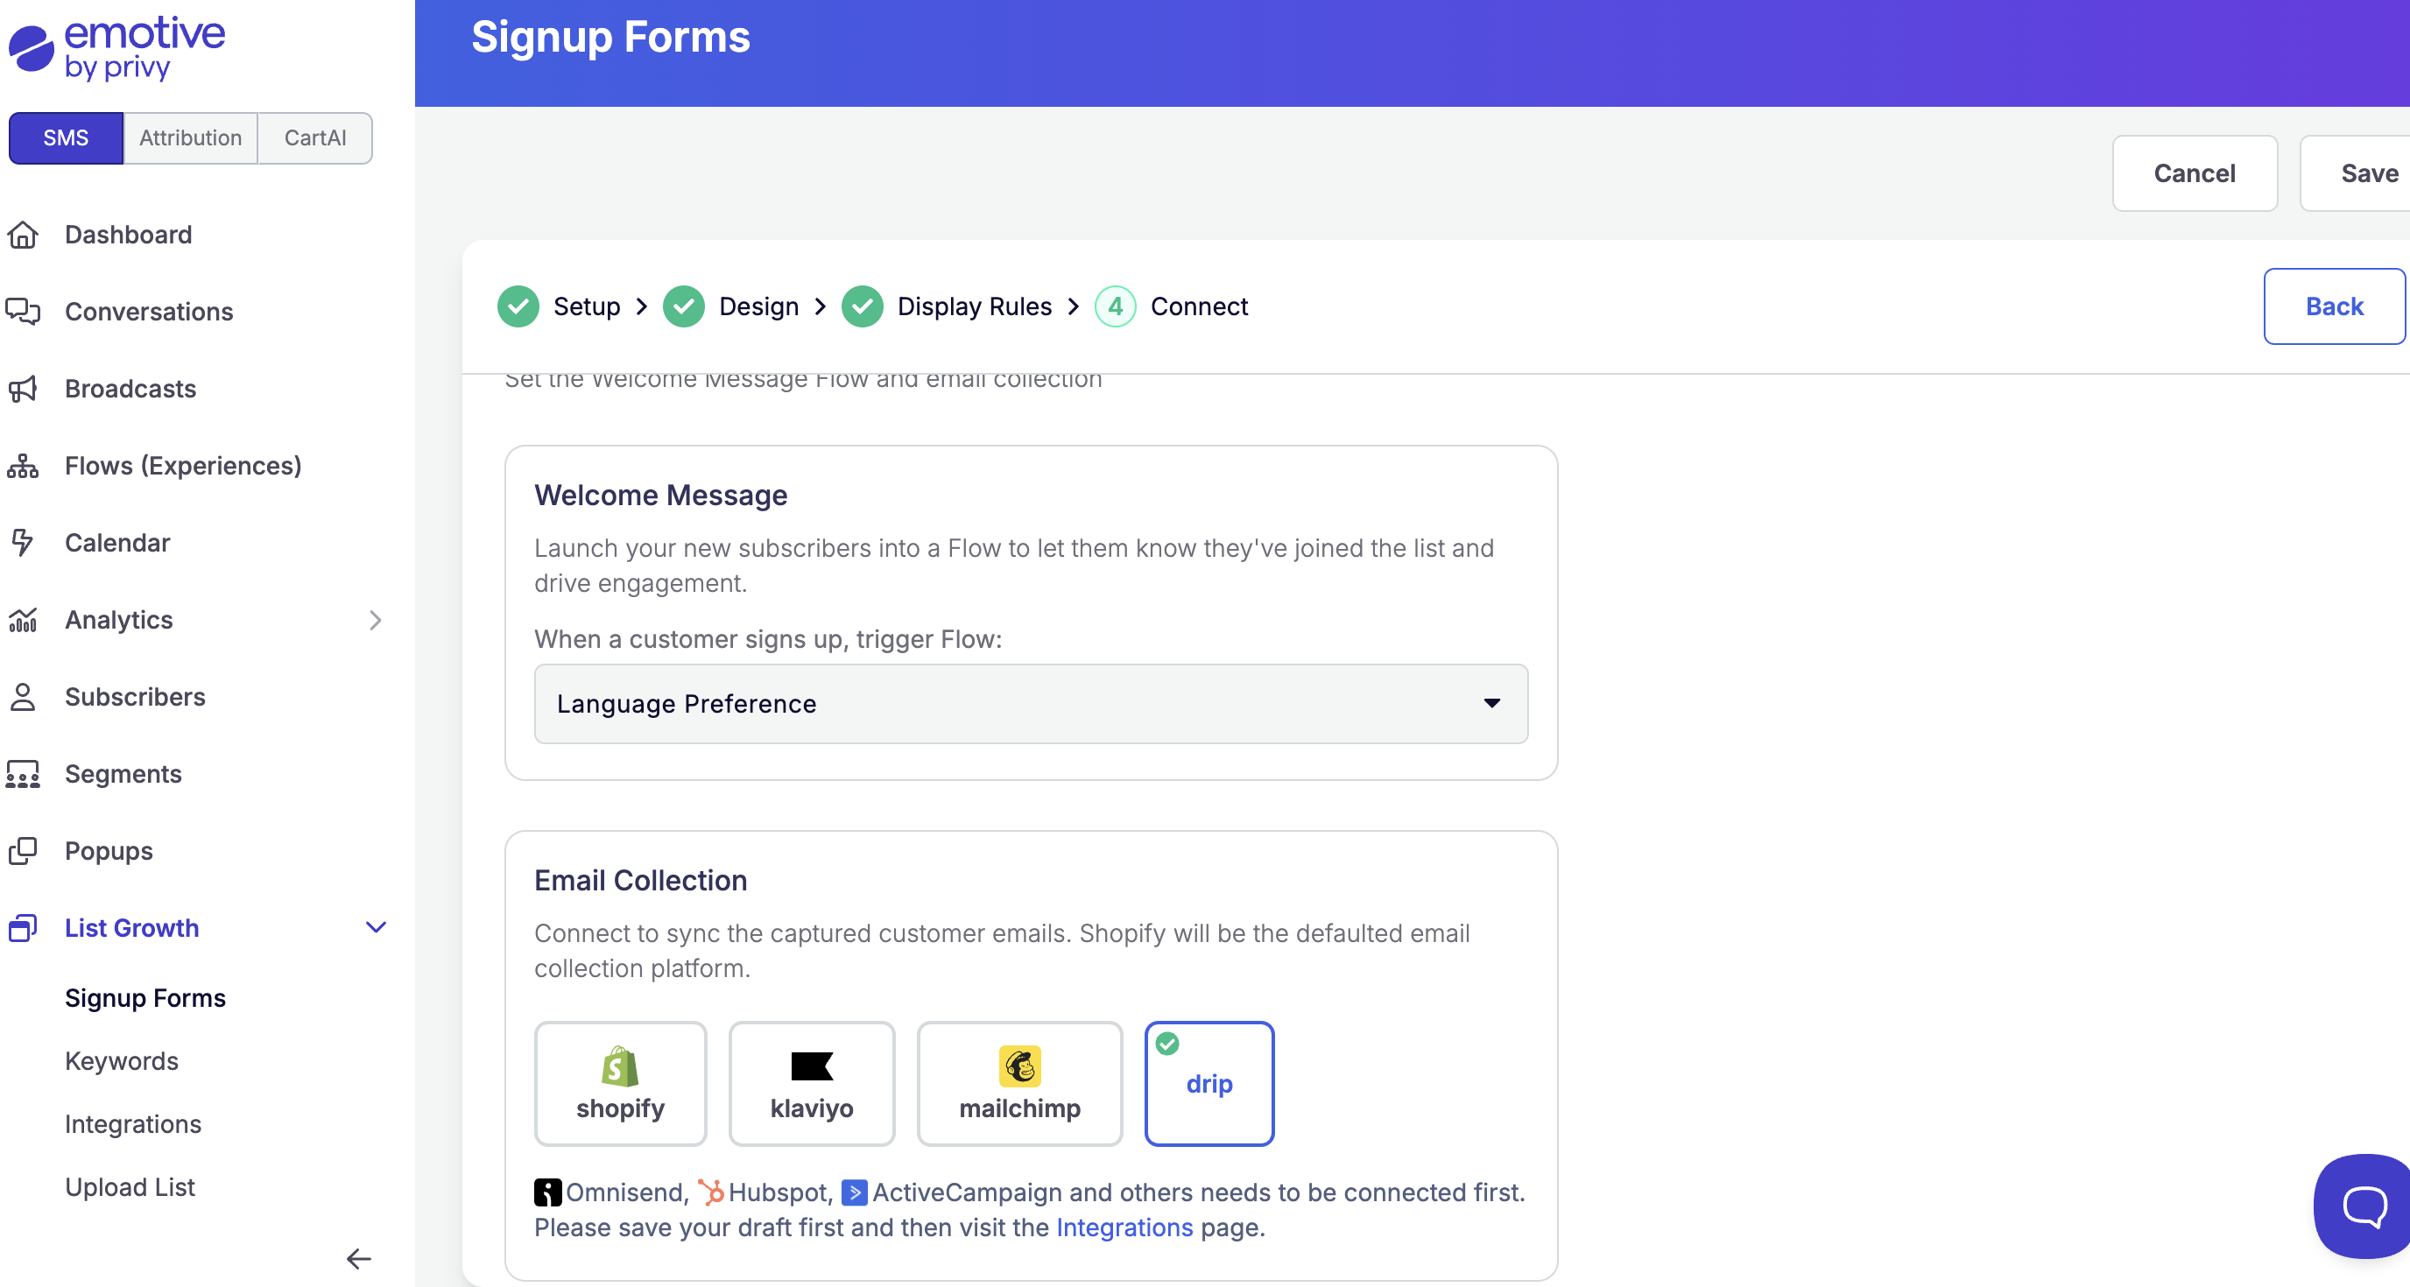Switch to the CartAI tab
The width and height of the screenshot is (2410, 1287).
tap(315, 137)
